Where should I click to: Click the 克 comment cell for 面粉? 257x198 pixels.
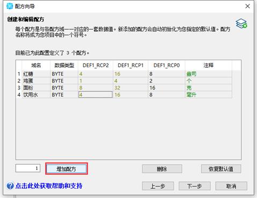point(209,88)
